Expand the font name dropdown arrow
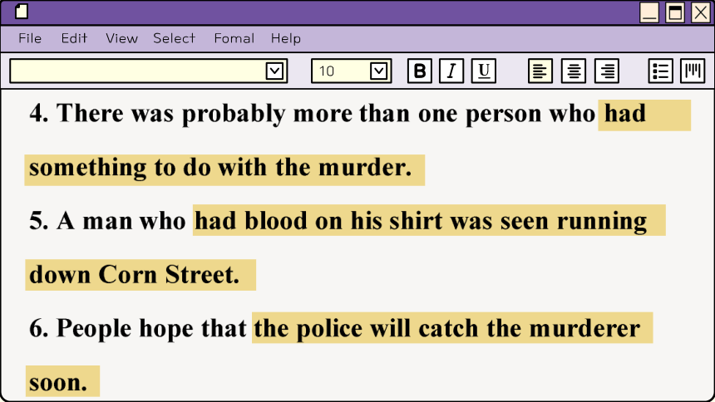The height and width of the screenshot is (402, 715). coord(274,71)
